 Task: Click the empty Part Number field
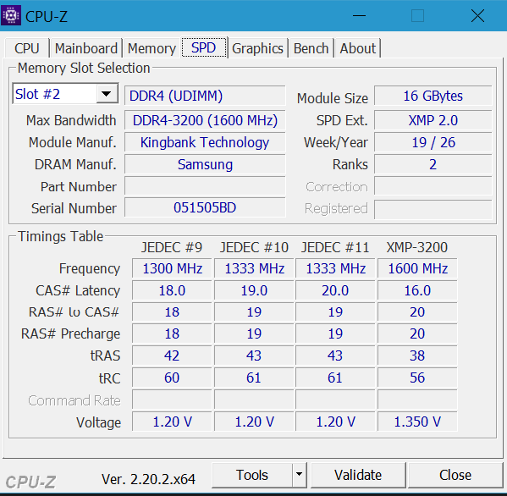click(205, 186)
